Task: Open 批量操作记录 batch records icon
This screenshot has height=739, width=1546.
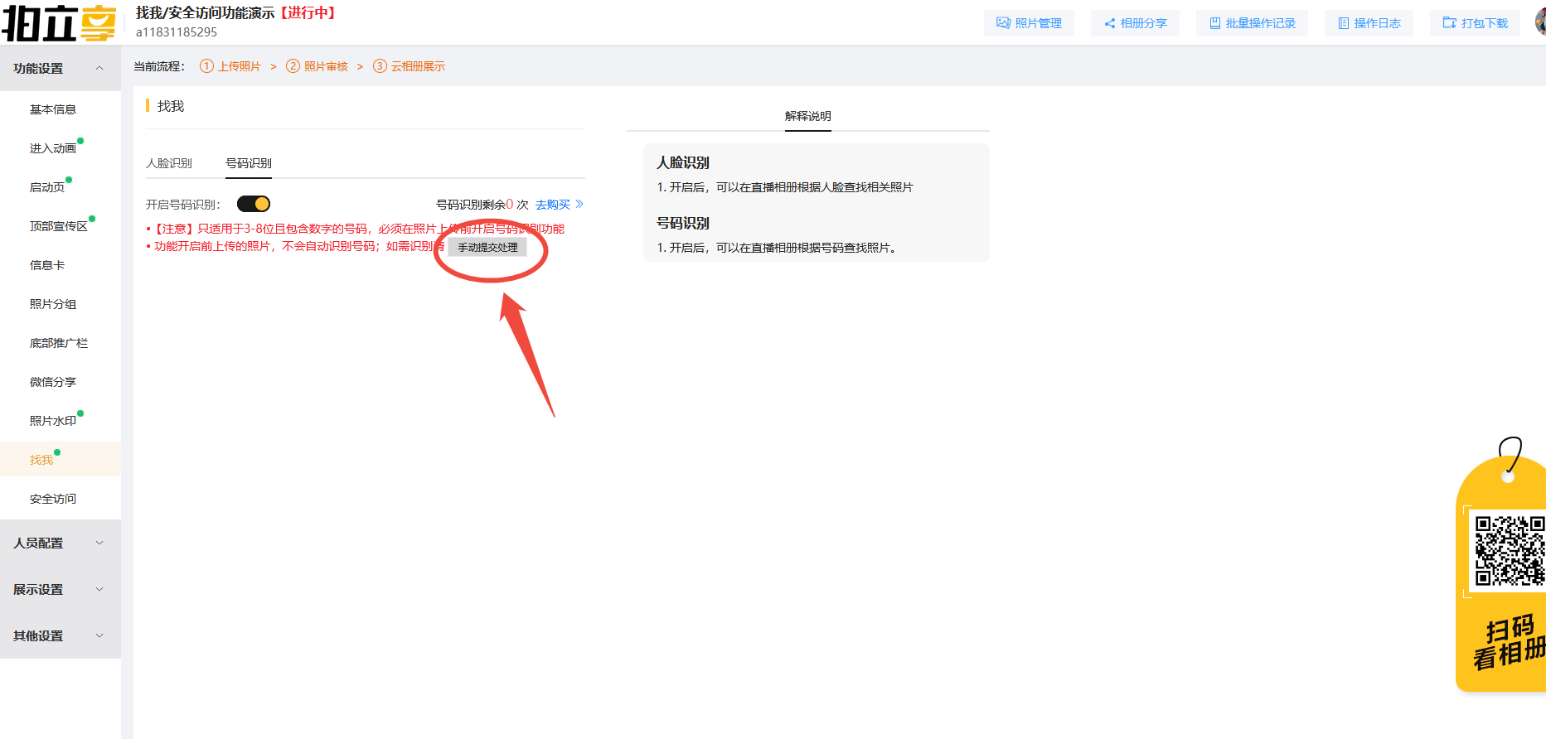Action: [1214, 23]
